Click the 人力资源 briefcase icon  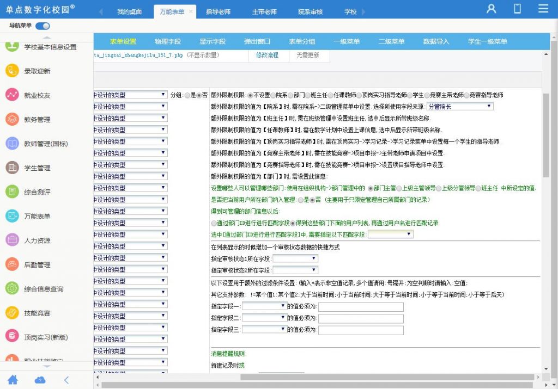click(x=12, y=240)
